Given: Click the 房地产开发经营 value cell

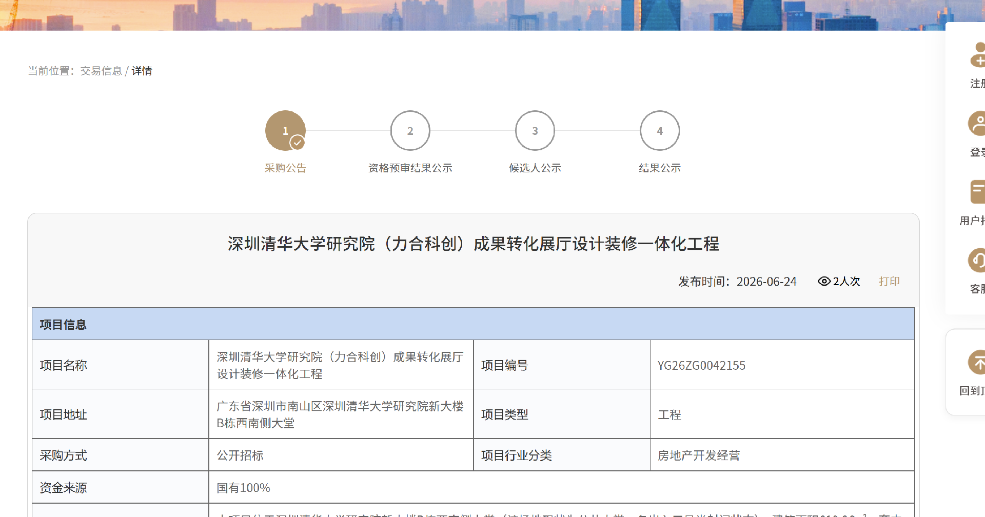Looking at the screenshot, I should [x=782, y=455].
